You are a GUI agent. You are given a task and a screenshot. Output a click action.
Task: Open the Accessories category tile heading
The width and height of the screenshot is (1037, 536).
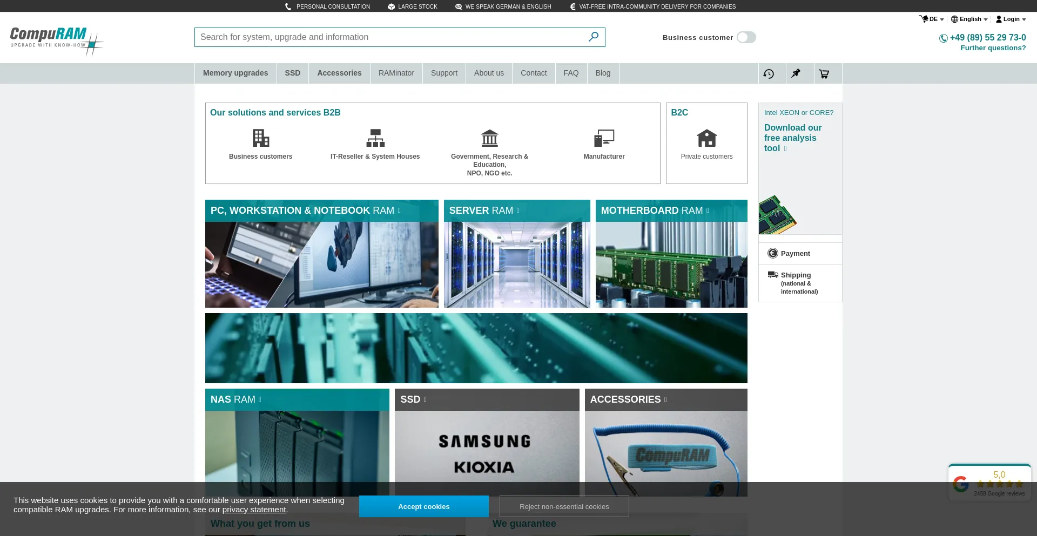pos(628,399)
